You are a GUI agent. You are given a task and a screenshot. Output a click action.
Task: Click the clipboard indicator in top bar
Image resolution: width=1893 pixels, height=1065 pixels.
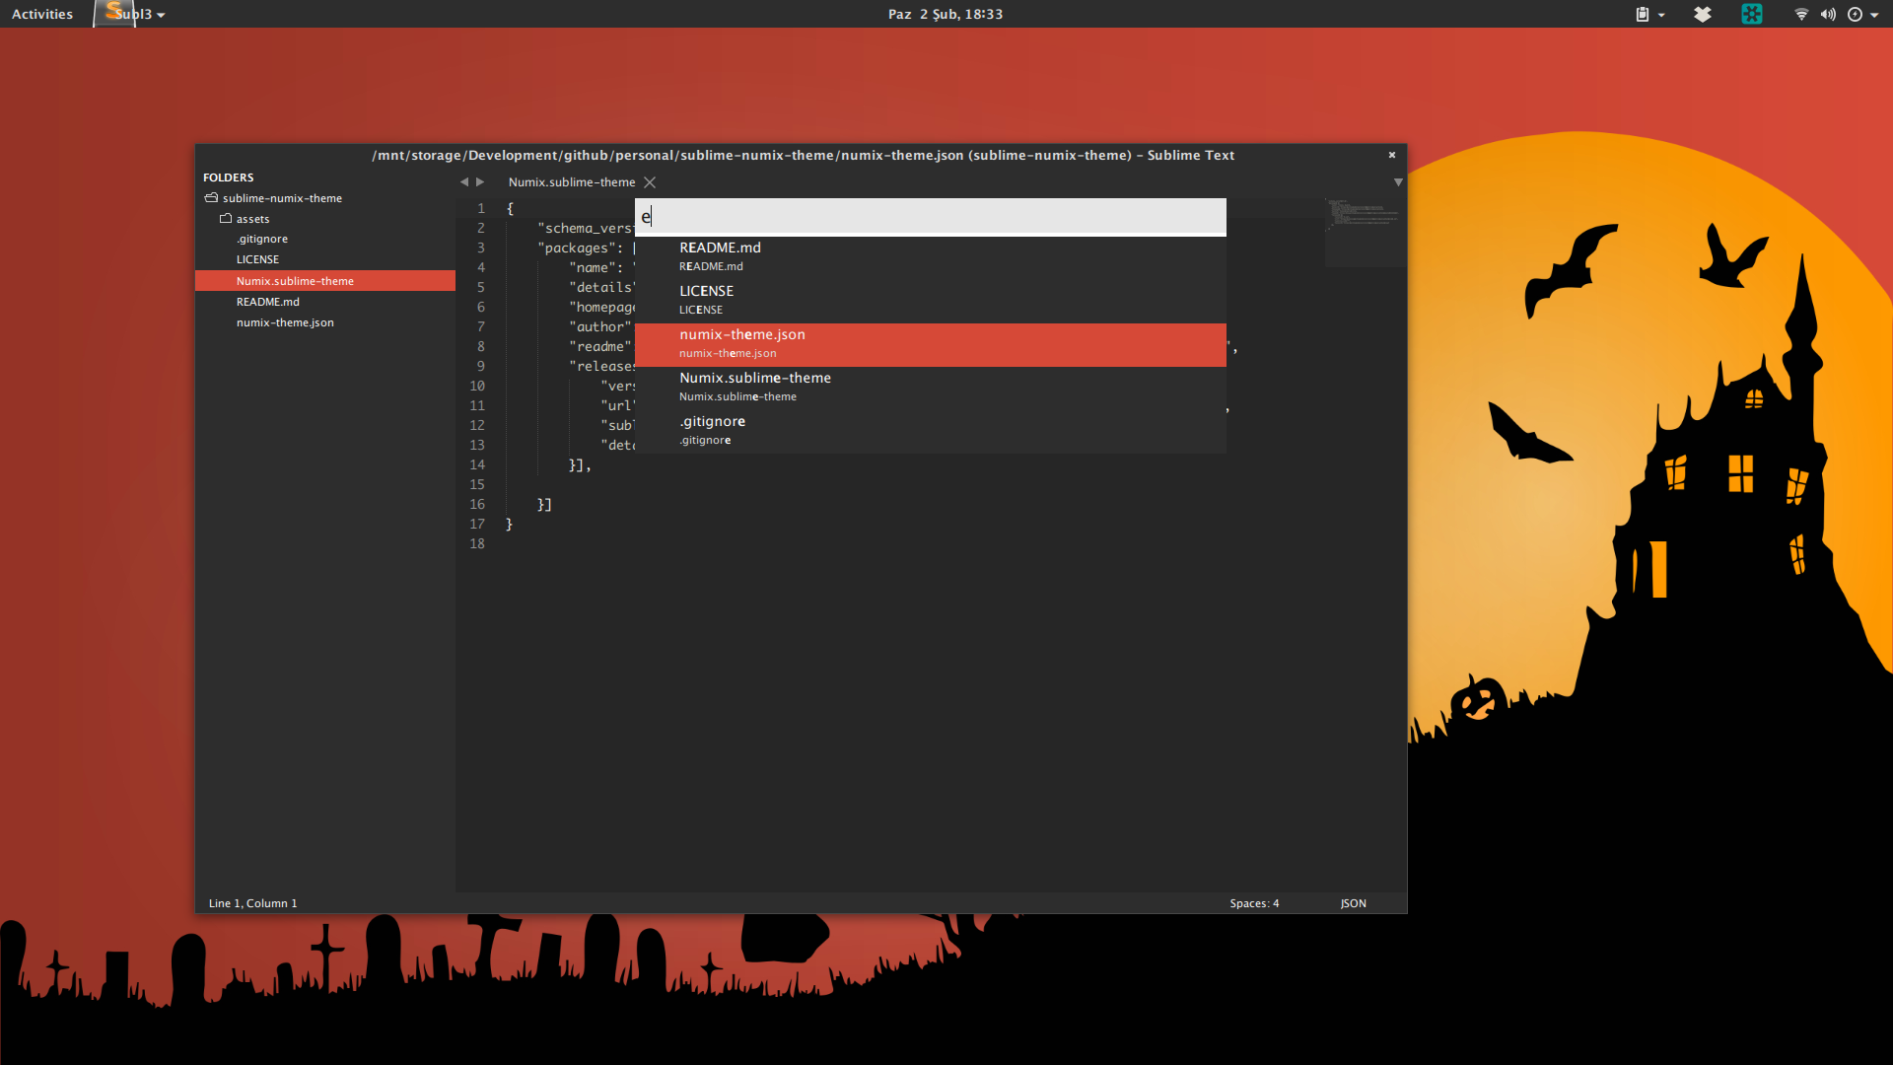[1643, 15]
